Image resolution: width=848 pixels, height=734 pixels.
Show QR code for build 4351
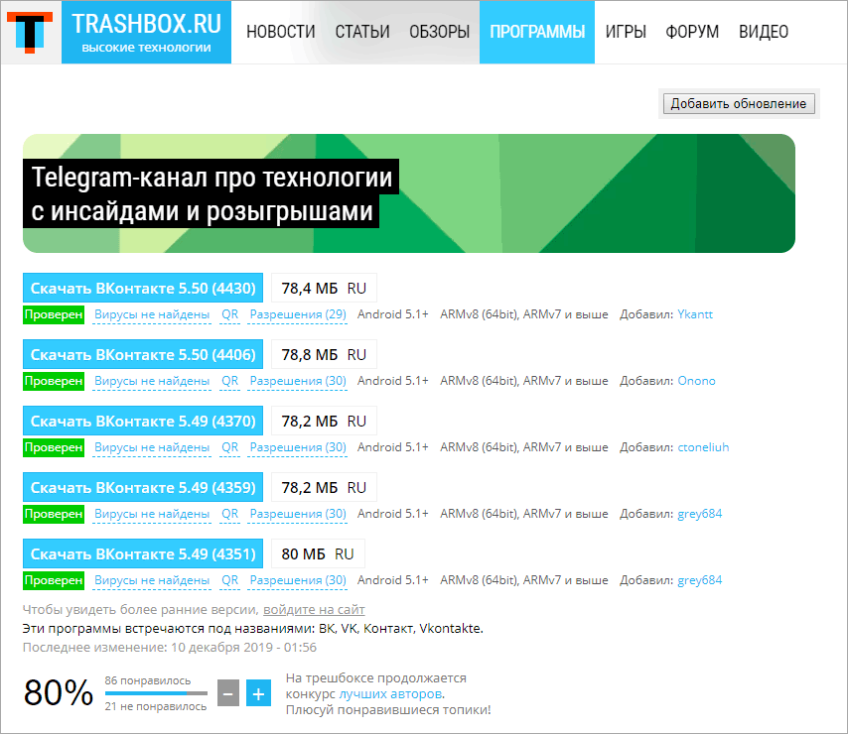point(229,580)
